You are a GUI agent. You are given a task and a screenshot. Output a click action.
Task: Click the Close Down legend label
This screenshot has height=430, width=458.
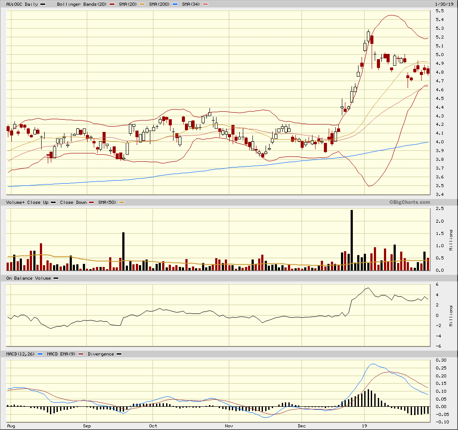click(x=73, y=202)
